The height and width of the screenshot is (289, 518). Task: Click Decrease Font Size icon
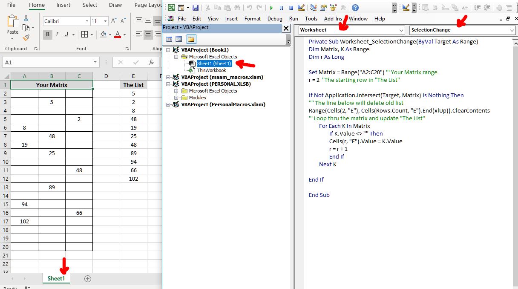(124, 21)
